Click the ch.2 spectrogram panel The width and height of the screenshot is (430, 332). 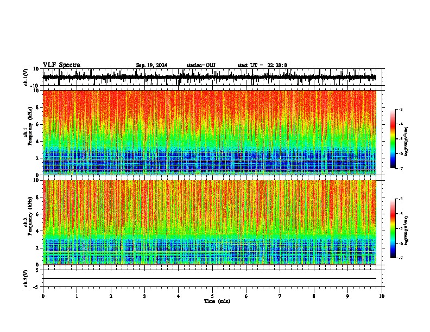coord(209,222)
